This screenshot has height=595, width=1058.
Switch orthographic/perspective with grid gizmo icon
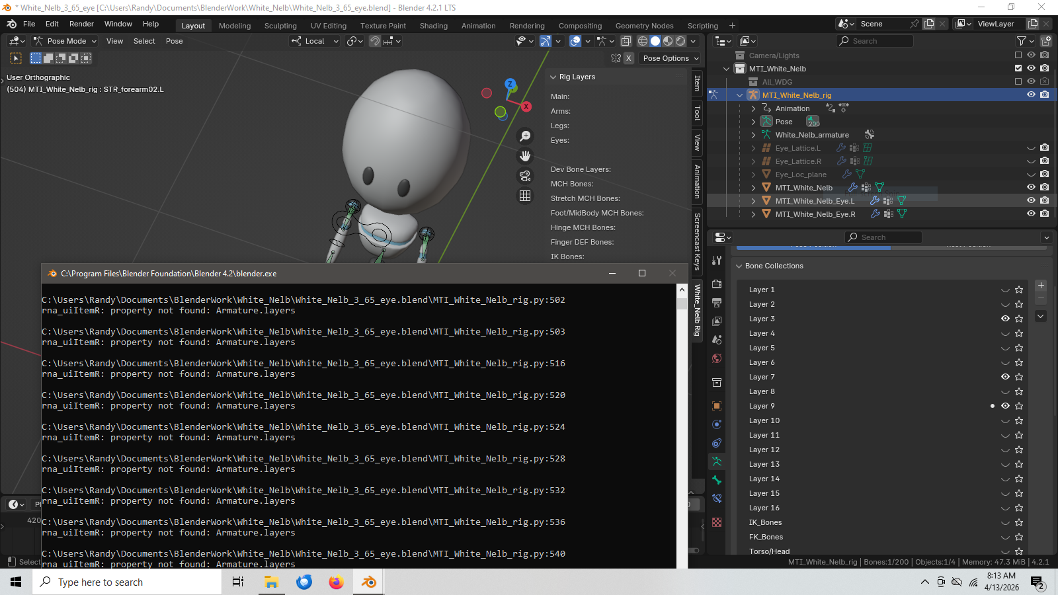coord(525,196)
